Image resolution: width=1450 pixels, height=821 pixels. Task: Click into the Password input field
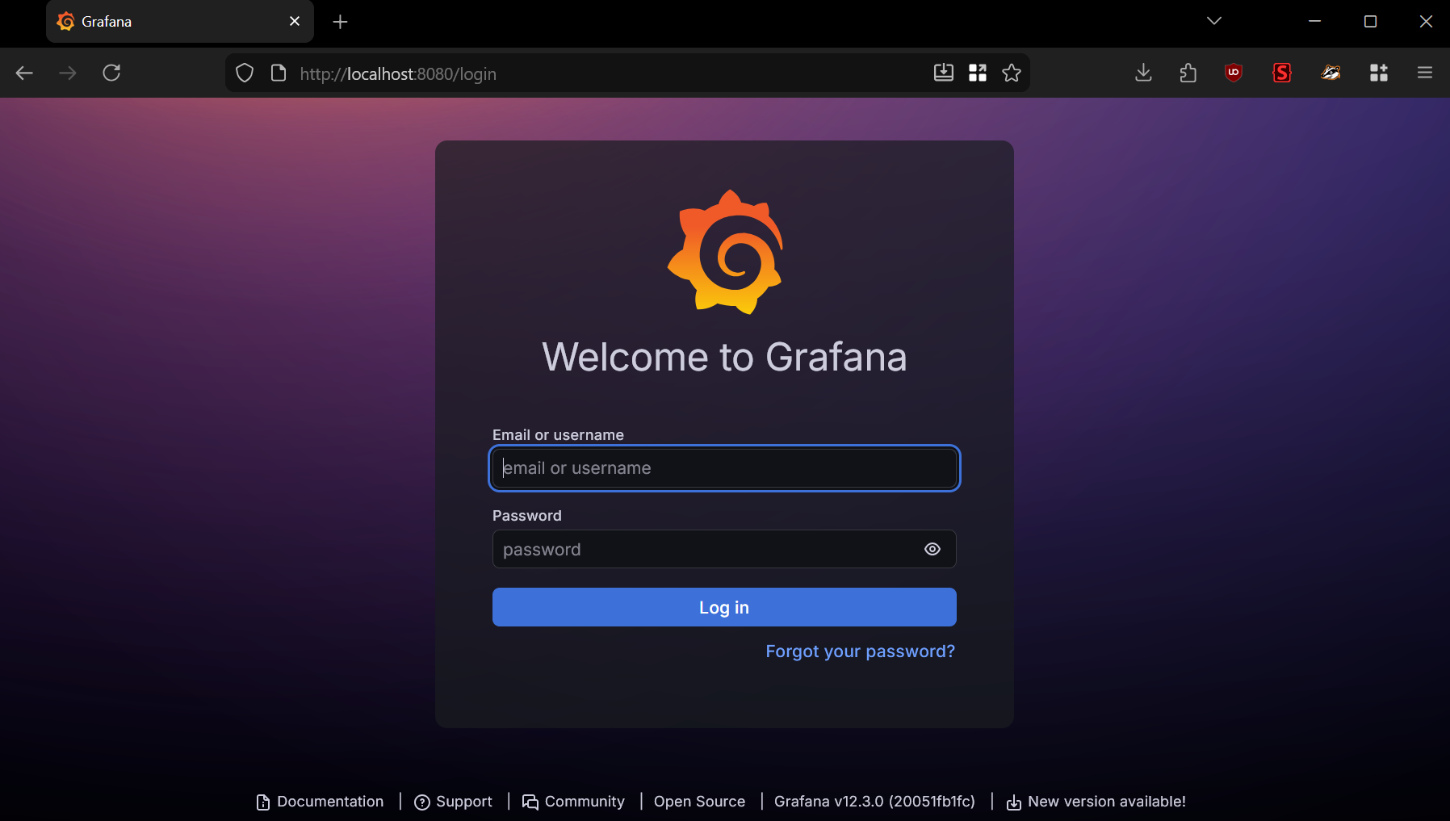pyautogui.click(x=702, y=549)
